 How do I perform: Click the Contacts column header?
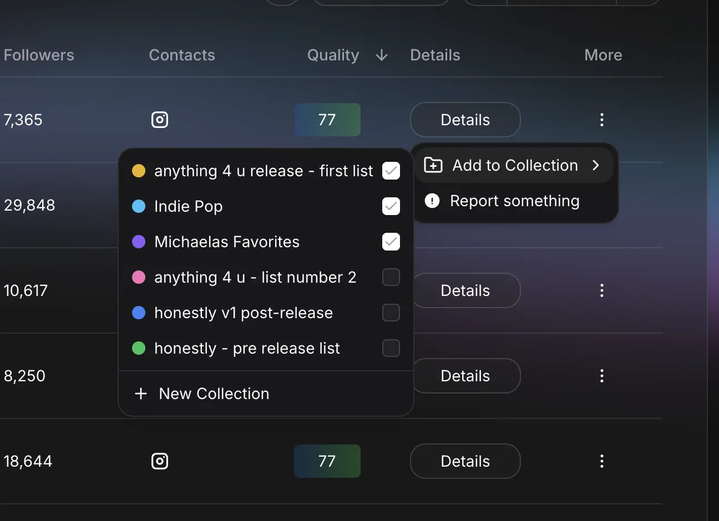[182, 55]
